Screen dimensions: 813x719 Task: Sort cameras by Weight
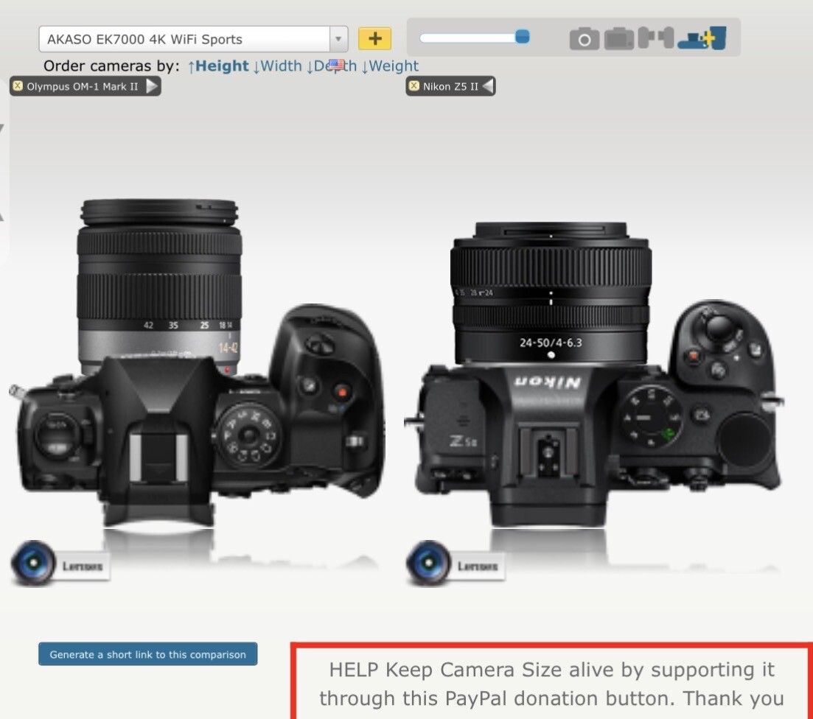[x=390, y=66]
